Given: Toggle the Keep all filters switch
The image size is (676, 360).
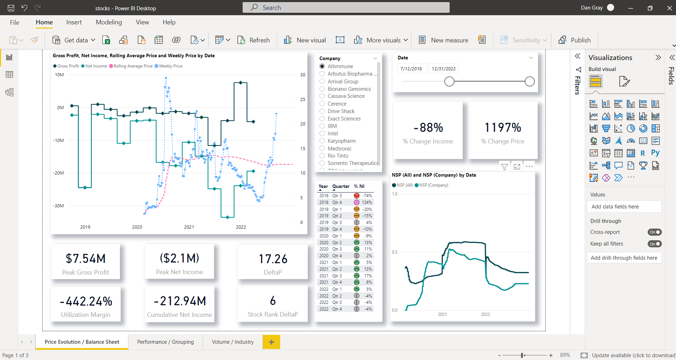Looking at the screenshot, I should [x=654, y=244].
